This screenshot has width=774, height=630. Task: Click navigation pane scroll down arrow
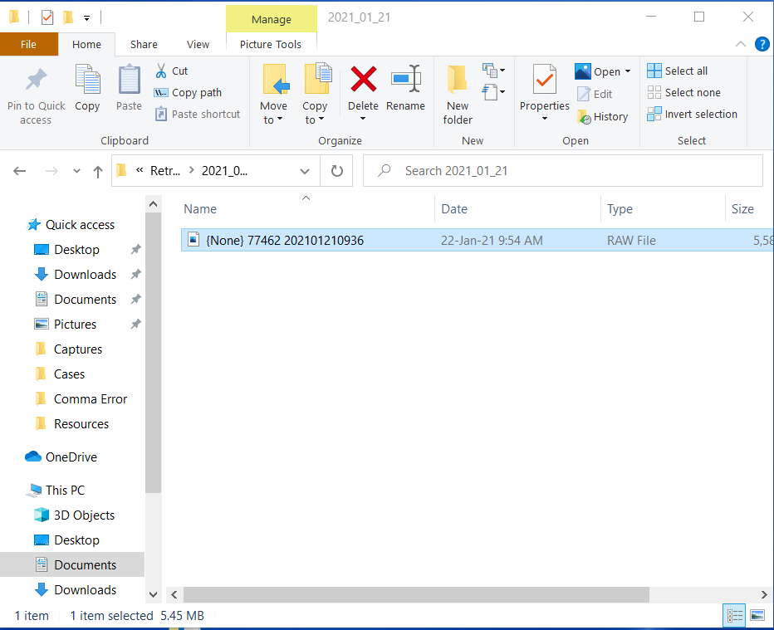pos(153,594)
